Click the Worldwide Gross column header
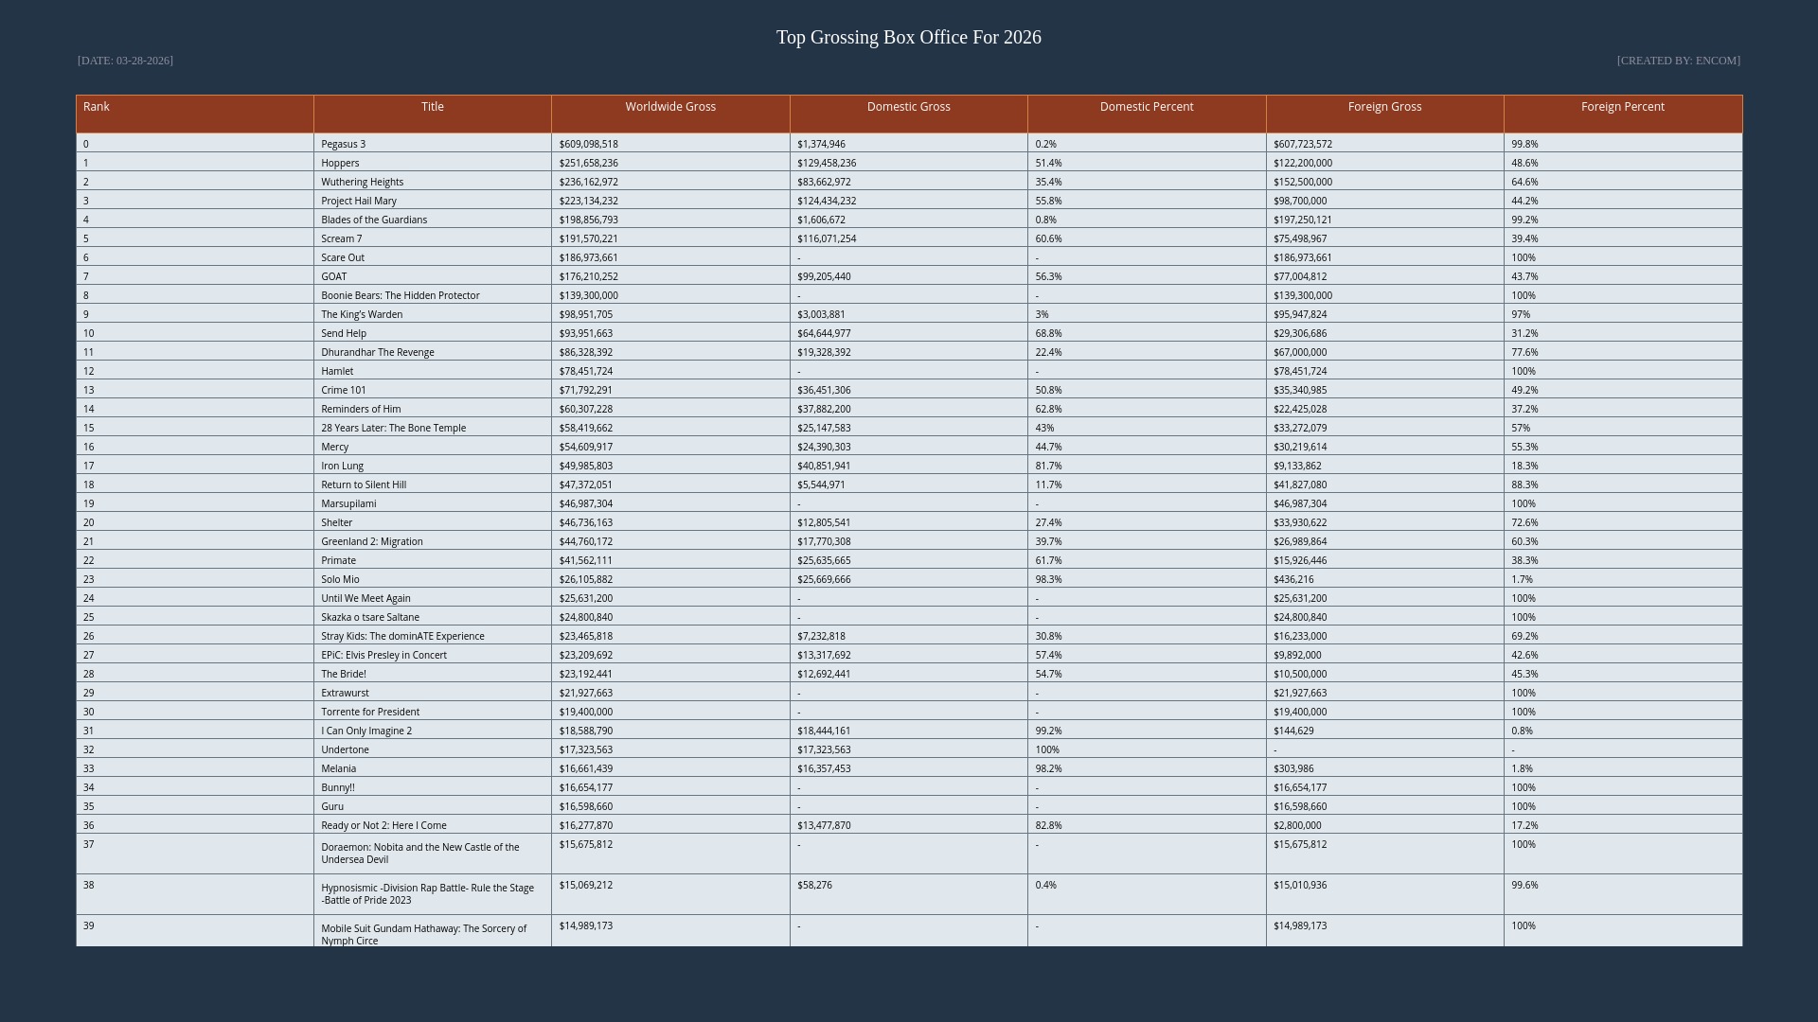This screenshot has width=1818, height=1022. (670, 107)
